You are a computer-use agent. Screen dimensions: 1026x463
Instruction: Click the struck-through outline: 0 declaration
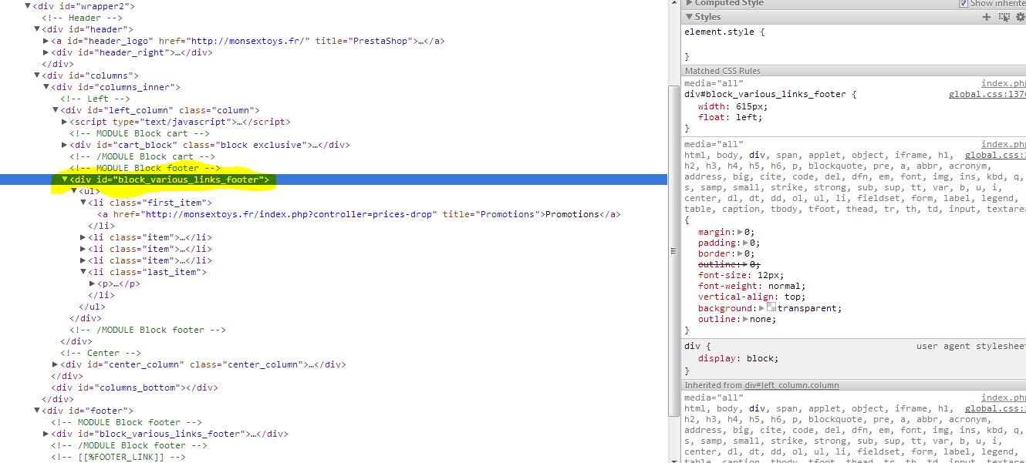click(x=729, y=264)
